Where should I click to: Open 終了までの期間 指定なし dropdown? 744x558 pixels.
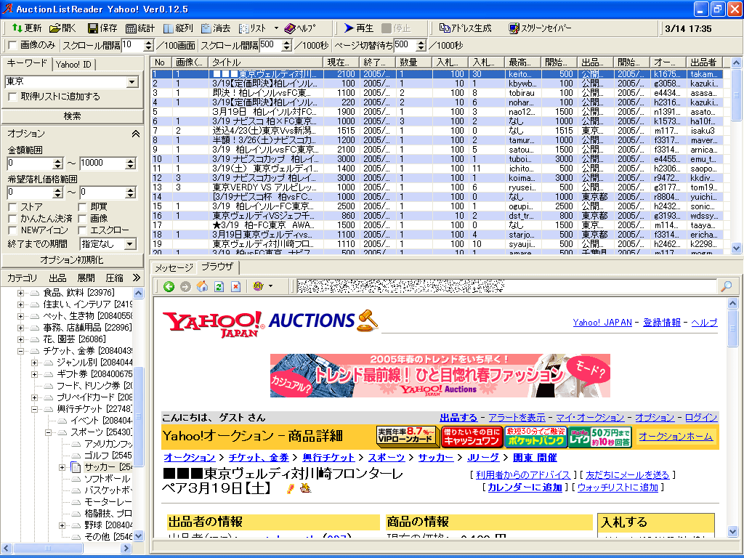[x=130, y=244]
